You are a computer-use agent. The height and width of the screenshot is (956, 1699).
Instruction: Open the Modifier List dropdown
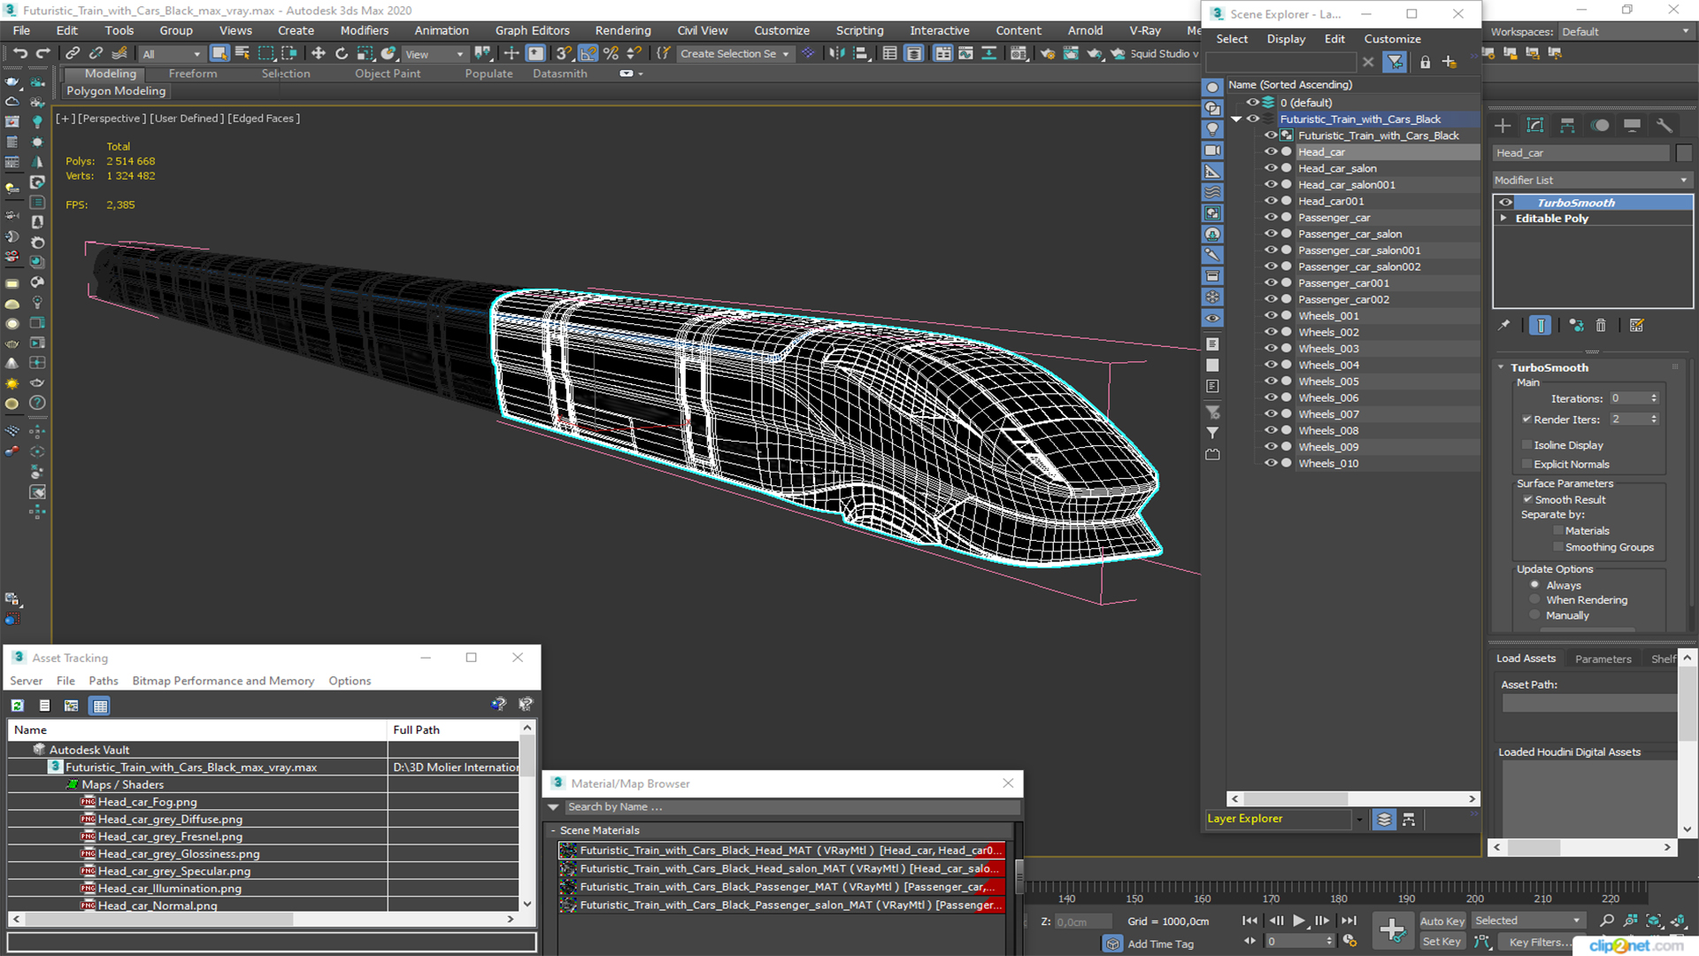pyautogui.click(x=1592, y=181)
